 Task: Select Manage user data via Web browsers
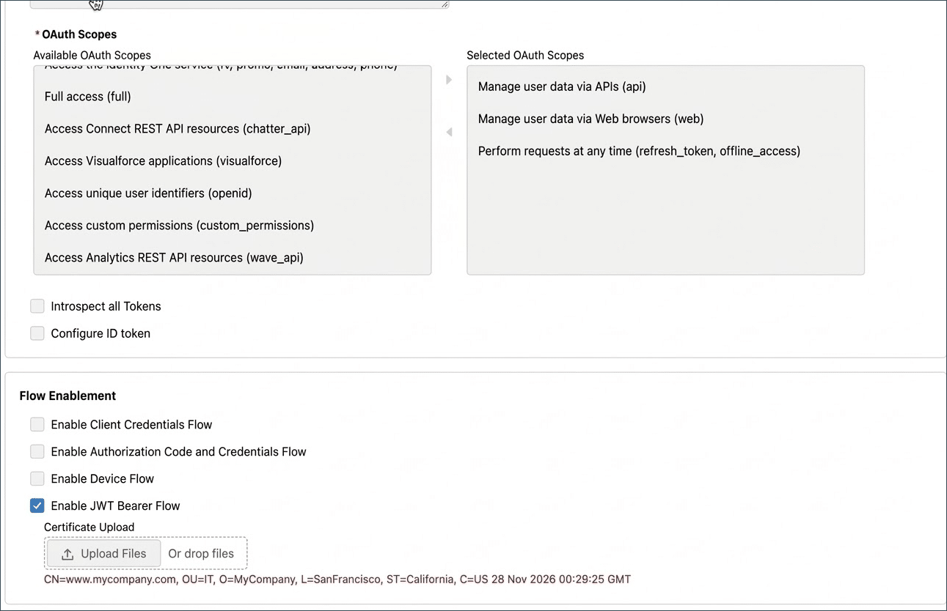(590, 119)
